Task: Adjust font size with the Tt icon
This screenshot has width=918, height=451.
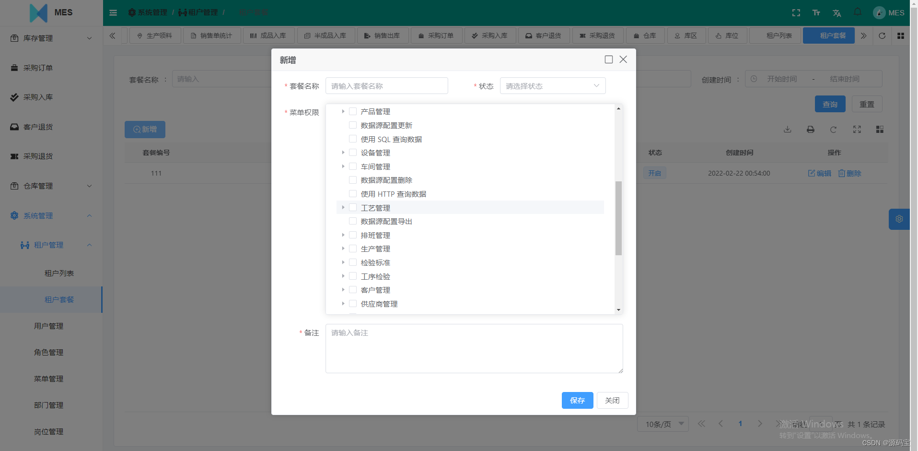Action: click(816, 12)
